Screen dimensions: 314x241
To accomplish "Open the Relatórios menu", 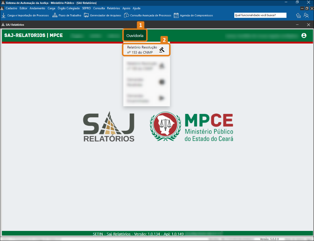I will pyautogui.click(x=113, y=8).
